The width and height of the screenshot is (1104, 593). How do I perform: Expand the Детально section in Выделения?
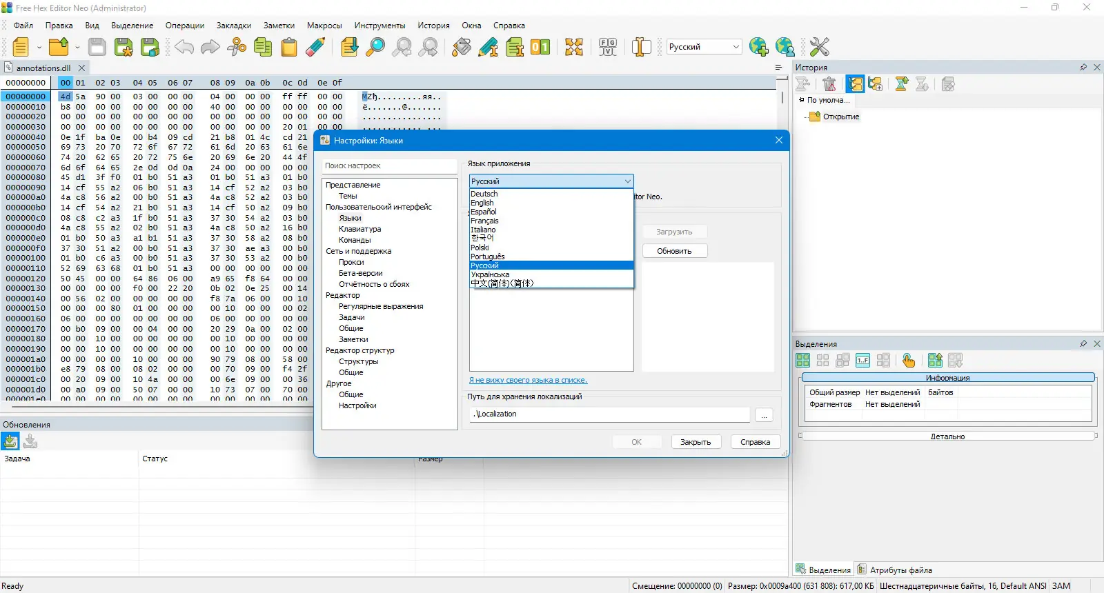coord(948,436)
